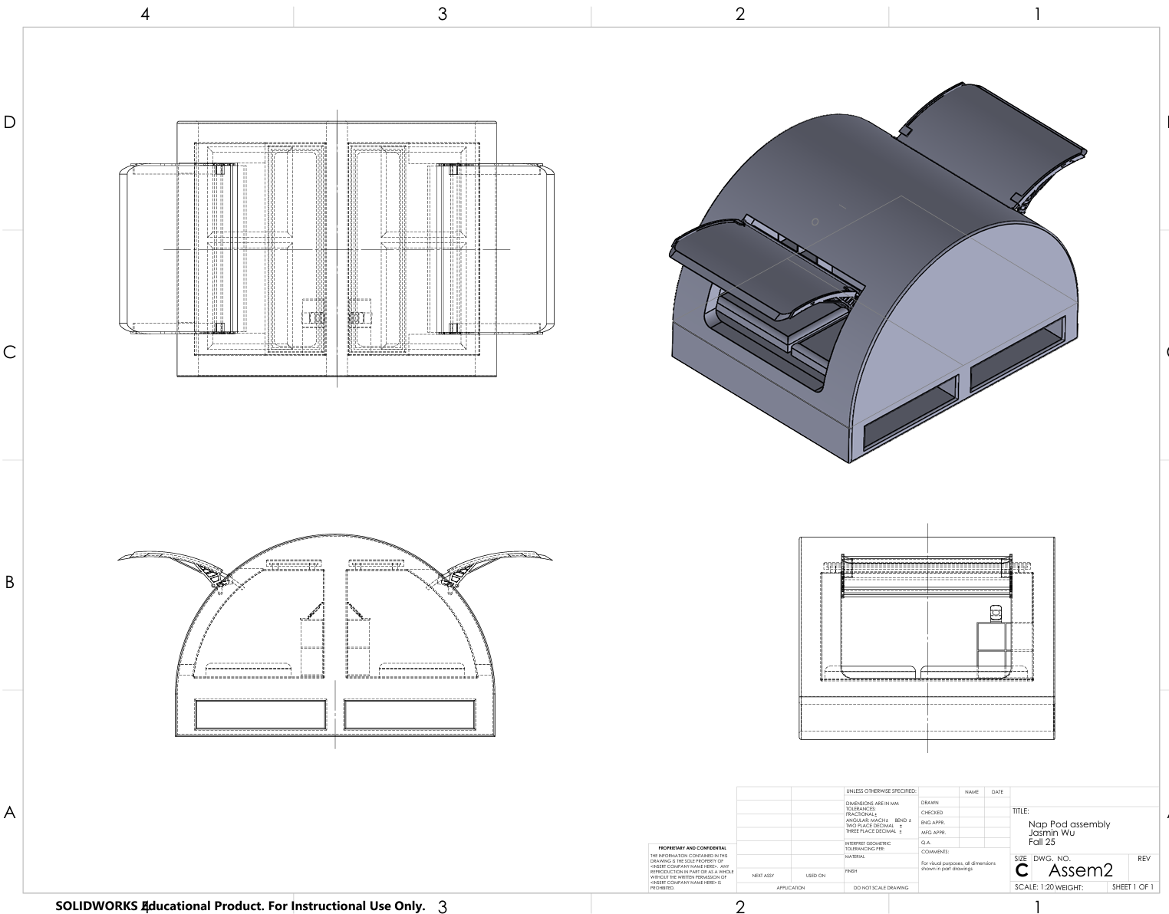This screenshot has width=1169, height=914.
Task: Click the 'Assem2' drawing number
Action: tap(1080, 870)
